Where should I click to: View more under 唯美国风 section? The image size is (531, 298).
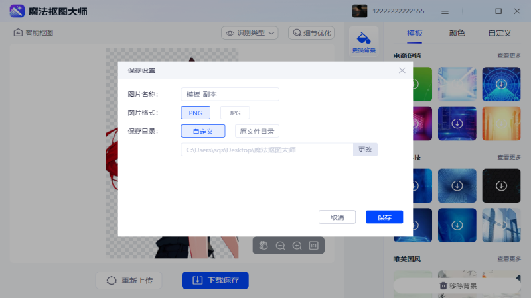tap(509, 259)
